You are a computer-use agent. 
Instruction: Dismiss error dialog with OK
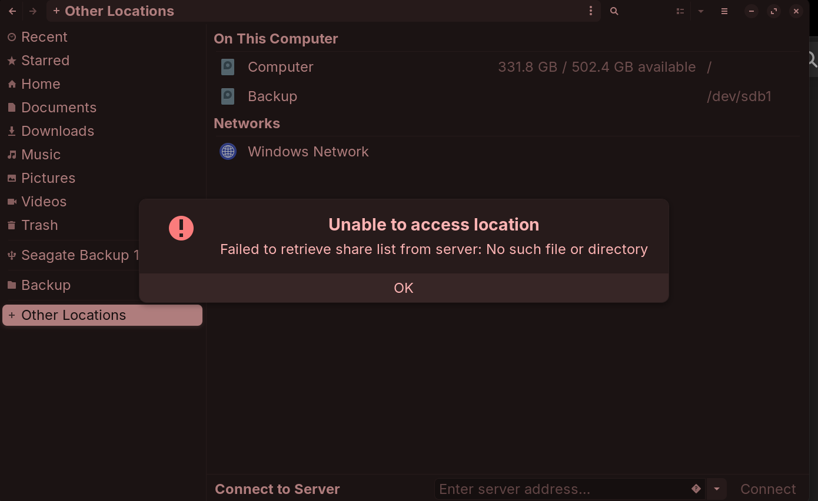click(x=404, y=288)
